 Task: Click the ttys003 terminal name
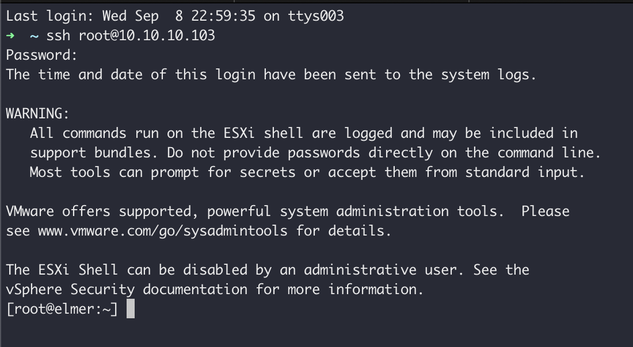316,16
